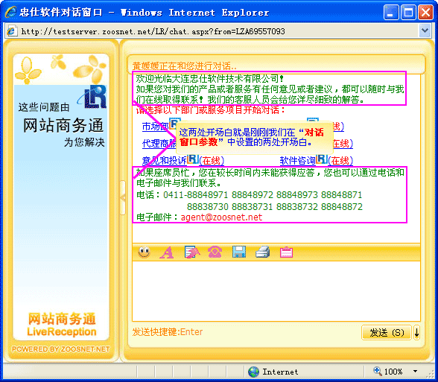Expand send shortcut options arrow

click(x=416, y=332)
